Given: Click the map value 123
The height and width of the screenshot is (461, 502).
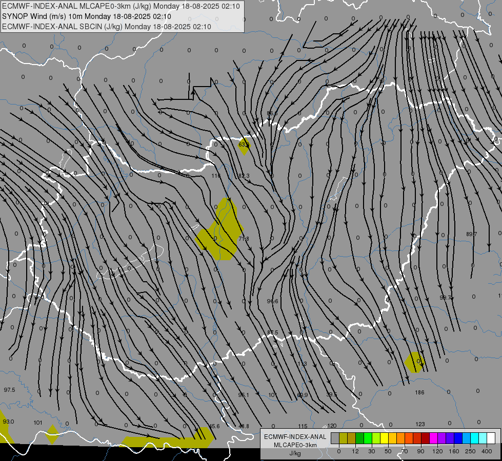Looking at the screenshot, I should pos(420,424).
